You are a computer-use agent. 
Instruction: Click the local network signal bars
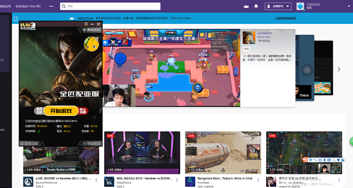pos(39,131)
